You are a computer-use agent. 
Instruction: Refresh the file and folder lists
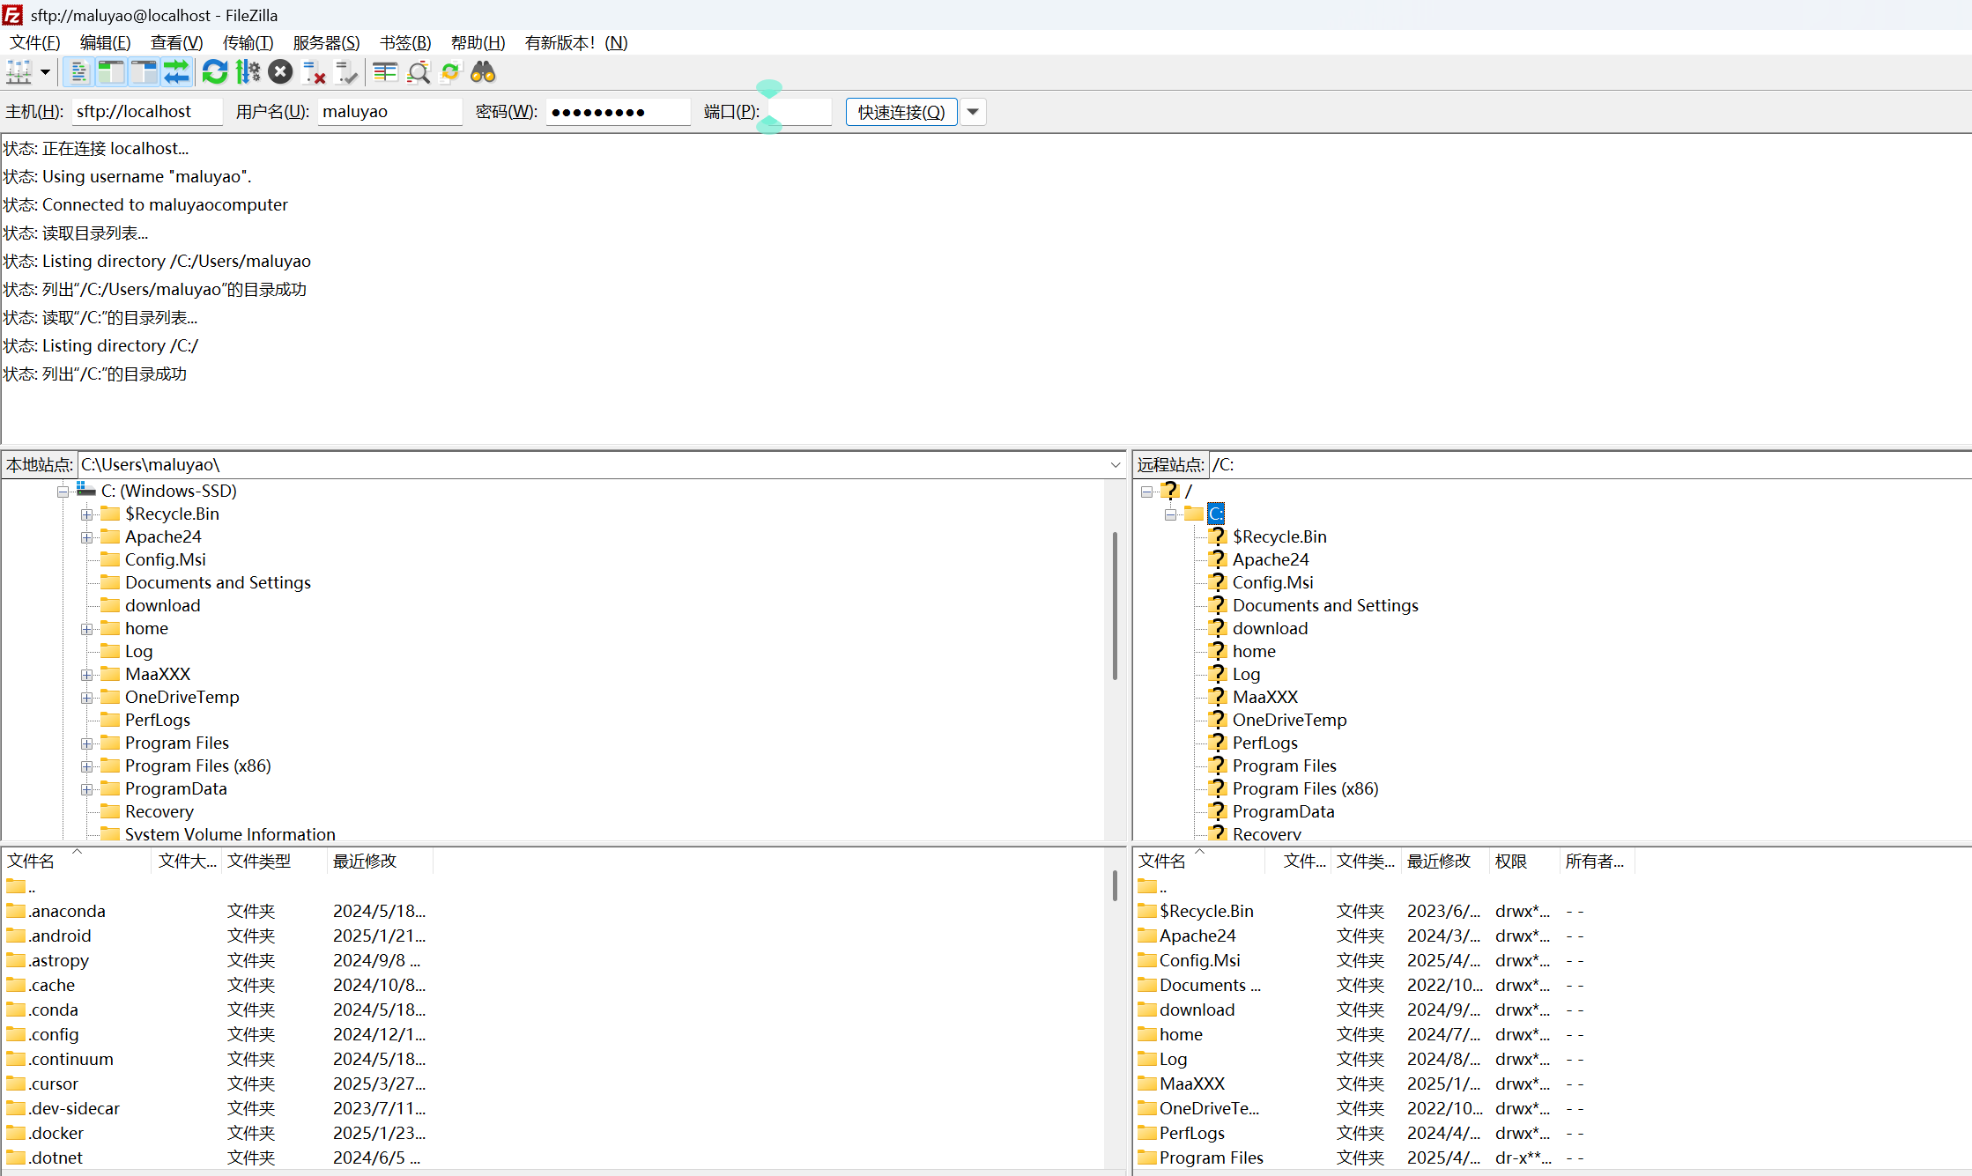coord(215,72)
